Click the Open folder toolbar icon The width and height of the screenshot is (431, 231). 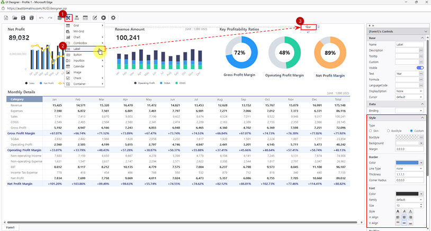(15, 18)
